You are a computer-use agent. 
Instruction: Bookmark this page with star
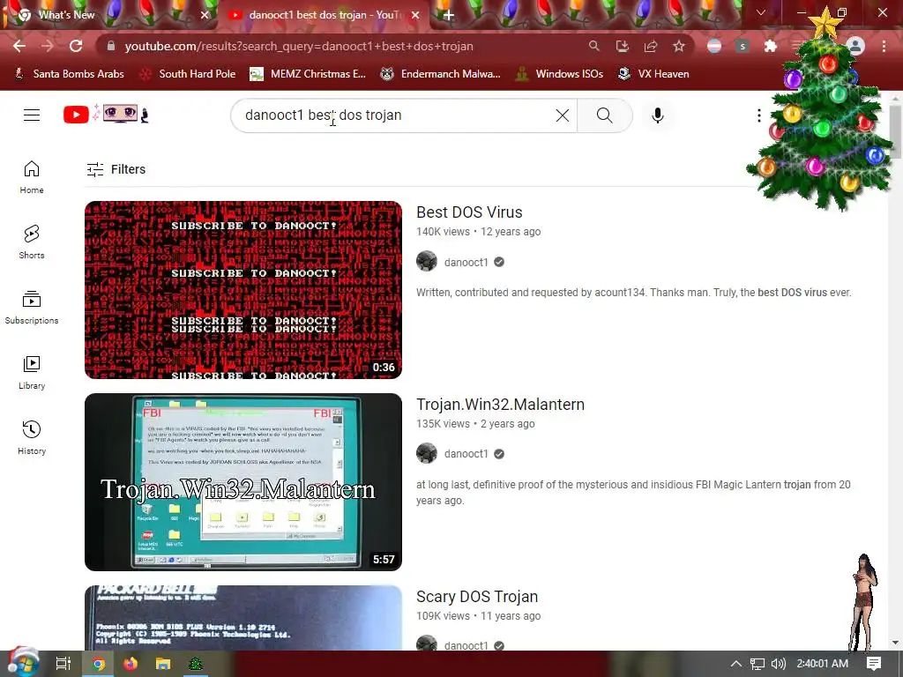pyautogui.click(x=679, y=46)
